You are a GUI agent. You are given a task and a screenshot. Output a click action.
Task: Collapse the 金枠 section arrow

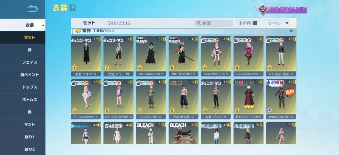291,30
